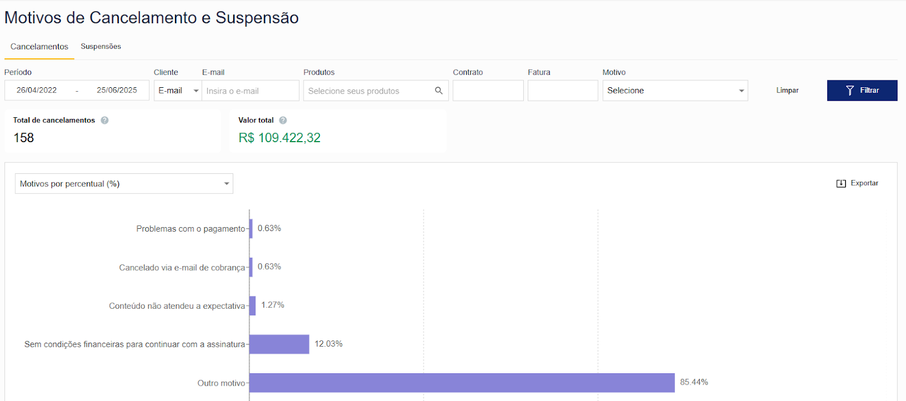Focus the Fatura input field
Image resolution: width=906 pixels, height=401 pixels.
(x=563, y=91)
